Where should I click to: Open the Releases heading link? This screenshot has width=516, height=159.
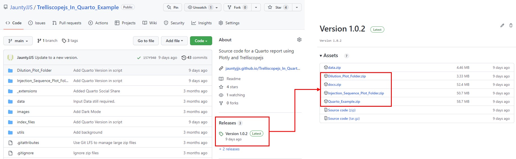tap(227, 123)
